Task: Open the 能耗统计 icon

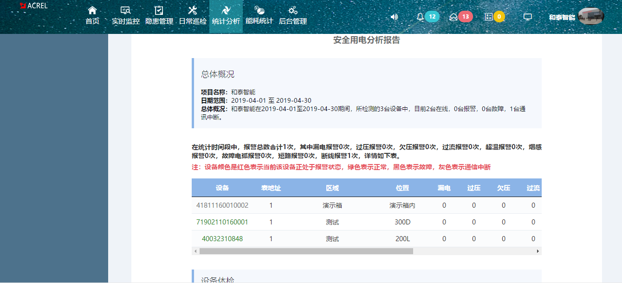Action: click(259, 10)
